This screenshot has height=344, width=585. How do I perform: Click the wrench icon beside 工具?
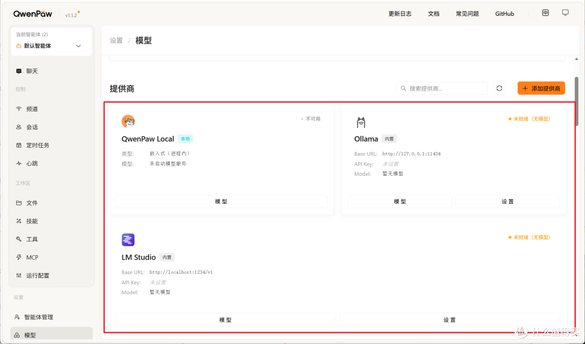(x=18, y=239)
